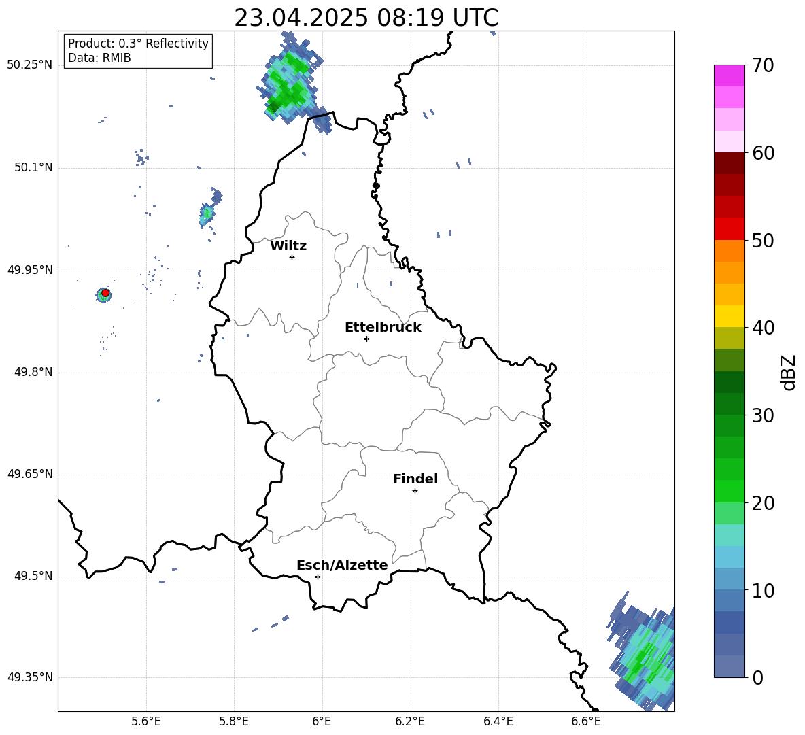
Task: Click the colorbar tick value 0
Action: (x=757, y=678)
